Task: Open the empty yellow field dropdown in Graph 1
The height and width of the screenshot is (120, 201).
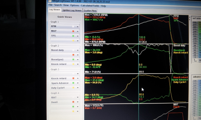Action: pos(78,41)
